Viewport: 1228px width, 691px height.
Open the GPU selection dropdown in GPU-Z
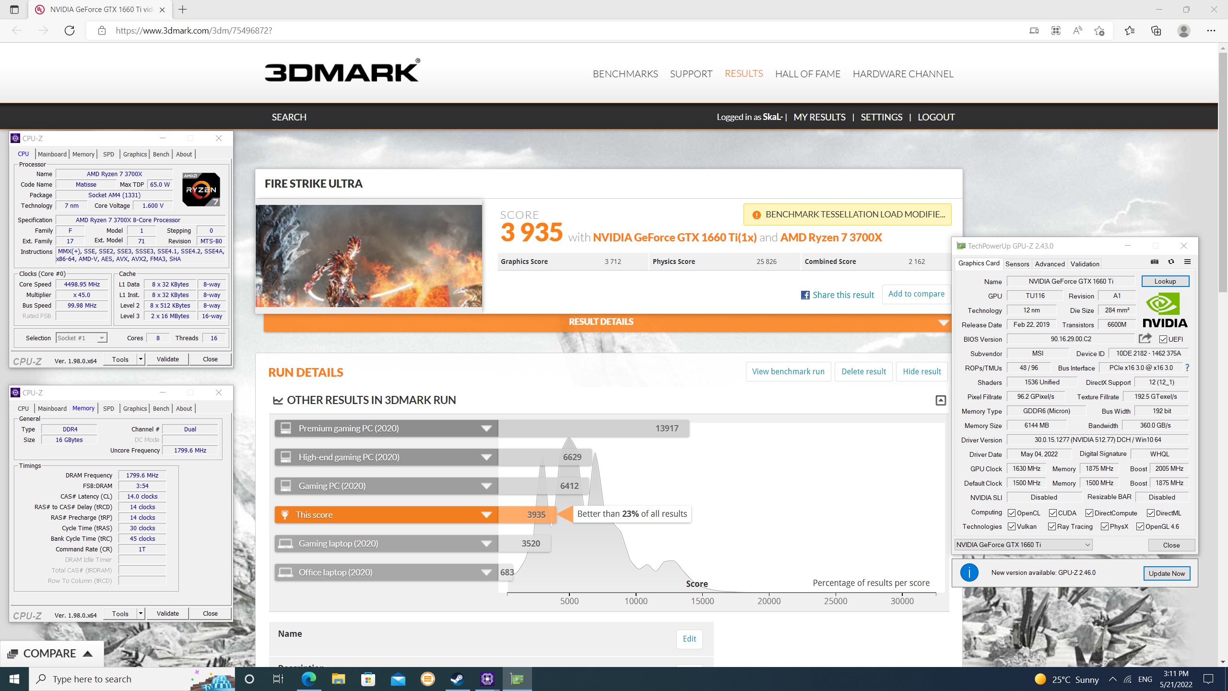click(x=1024, y=545)
